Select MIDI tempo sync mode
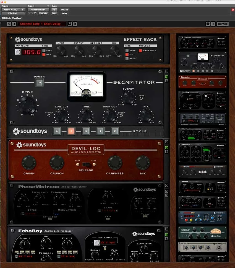This screenshot has width=235, height=268. tap(44, 55)
